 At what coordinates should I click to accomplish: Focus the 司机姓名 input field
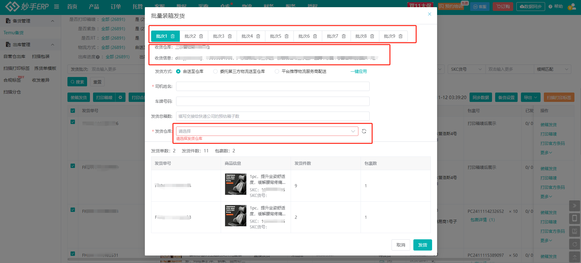(x=273, y=86)
